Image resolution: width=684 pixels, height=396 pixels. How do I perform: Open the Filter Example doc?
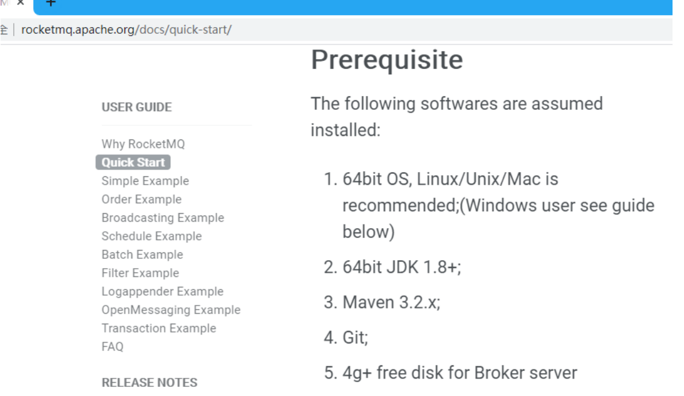tap(140, 273)
